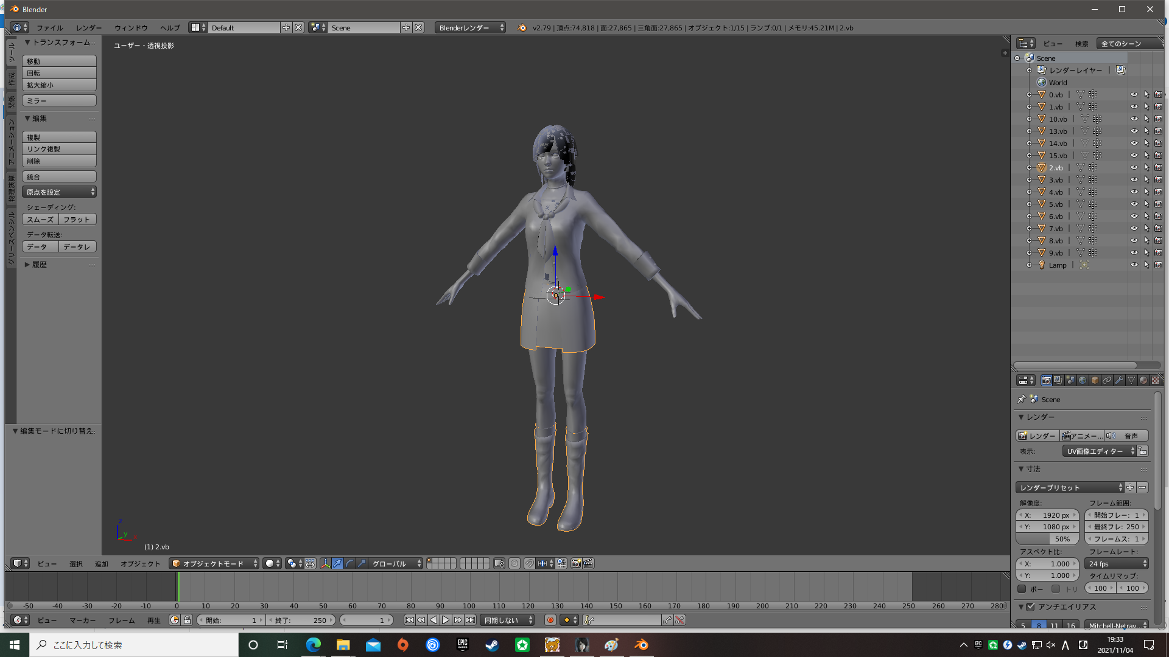The image size is (1169, 657).
Task: Open the Texture properties tab (checker icon)
Action: (1155, 380)
